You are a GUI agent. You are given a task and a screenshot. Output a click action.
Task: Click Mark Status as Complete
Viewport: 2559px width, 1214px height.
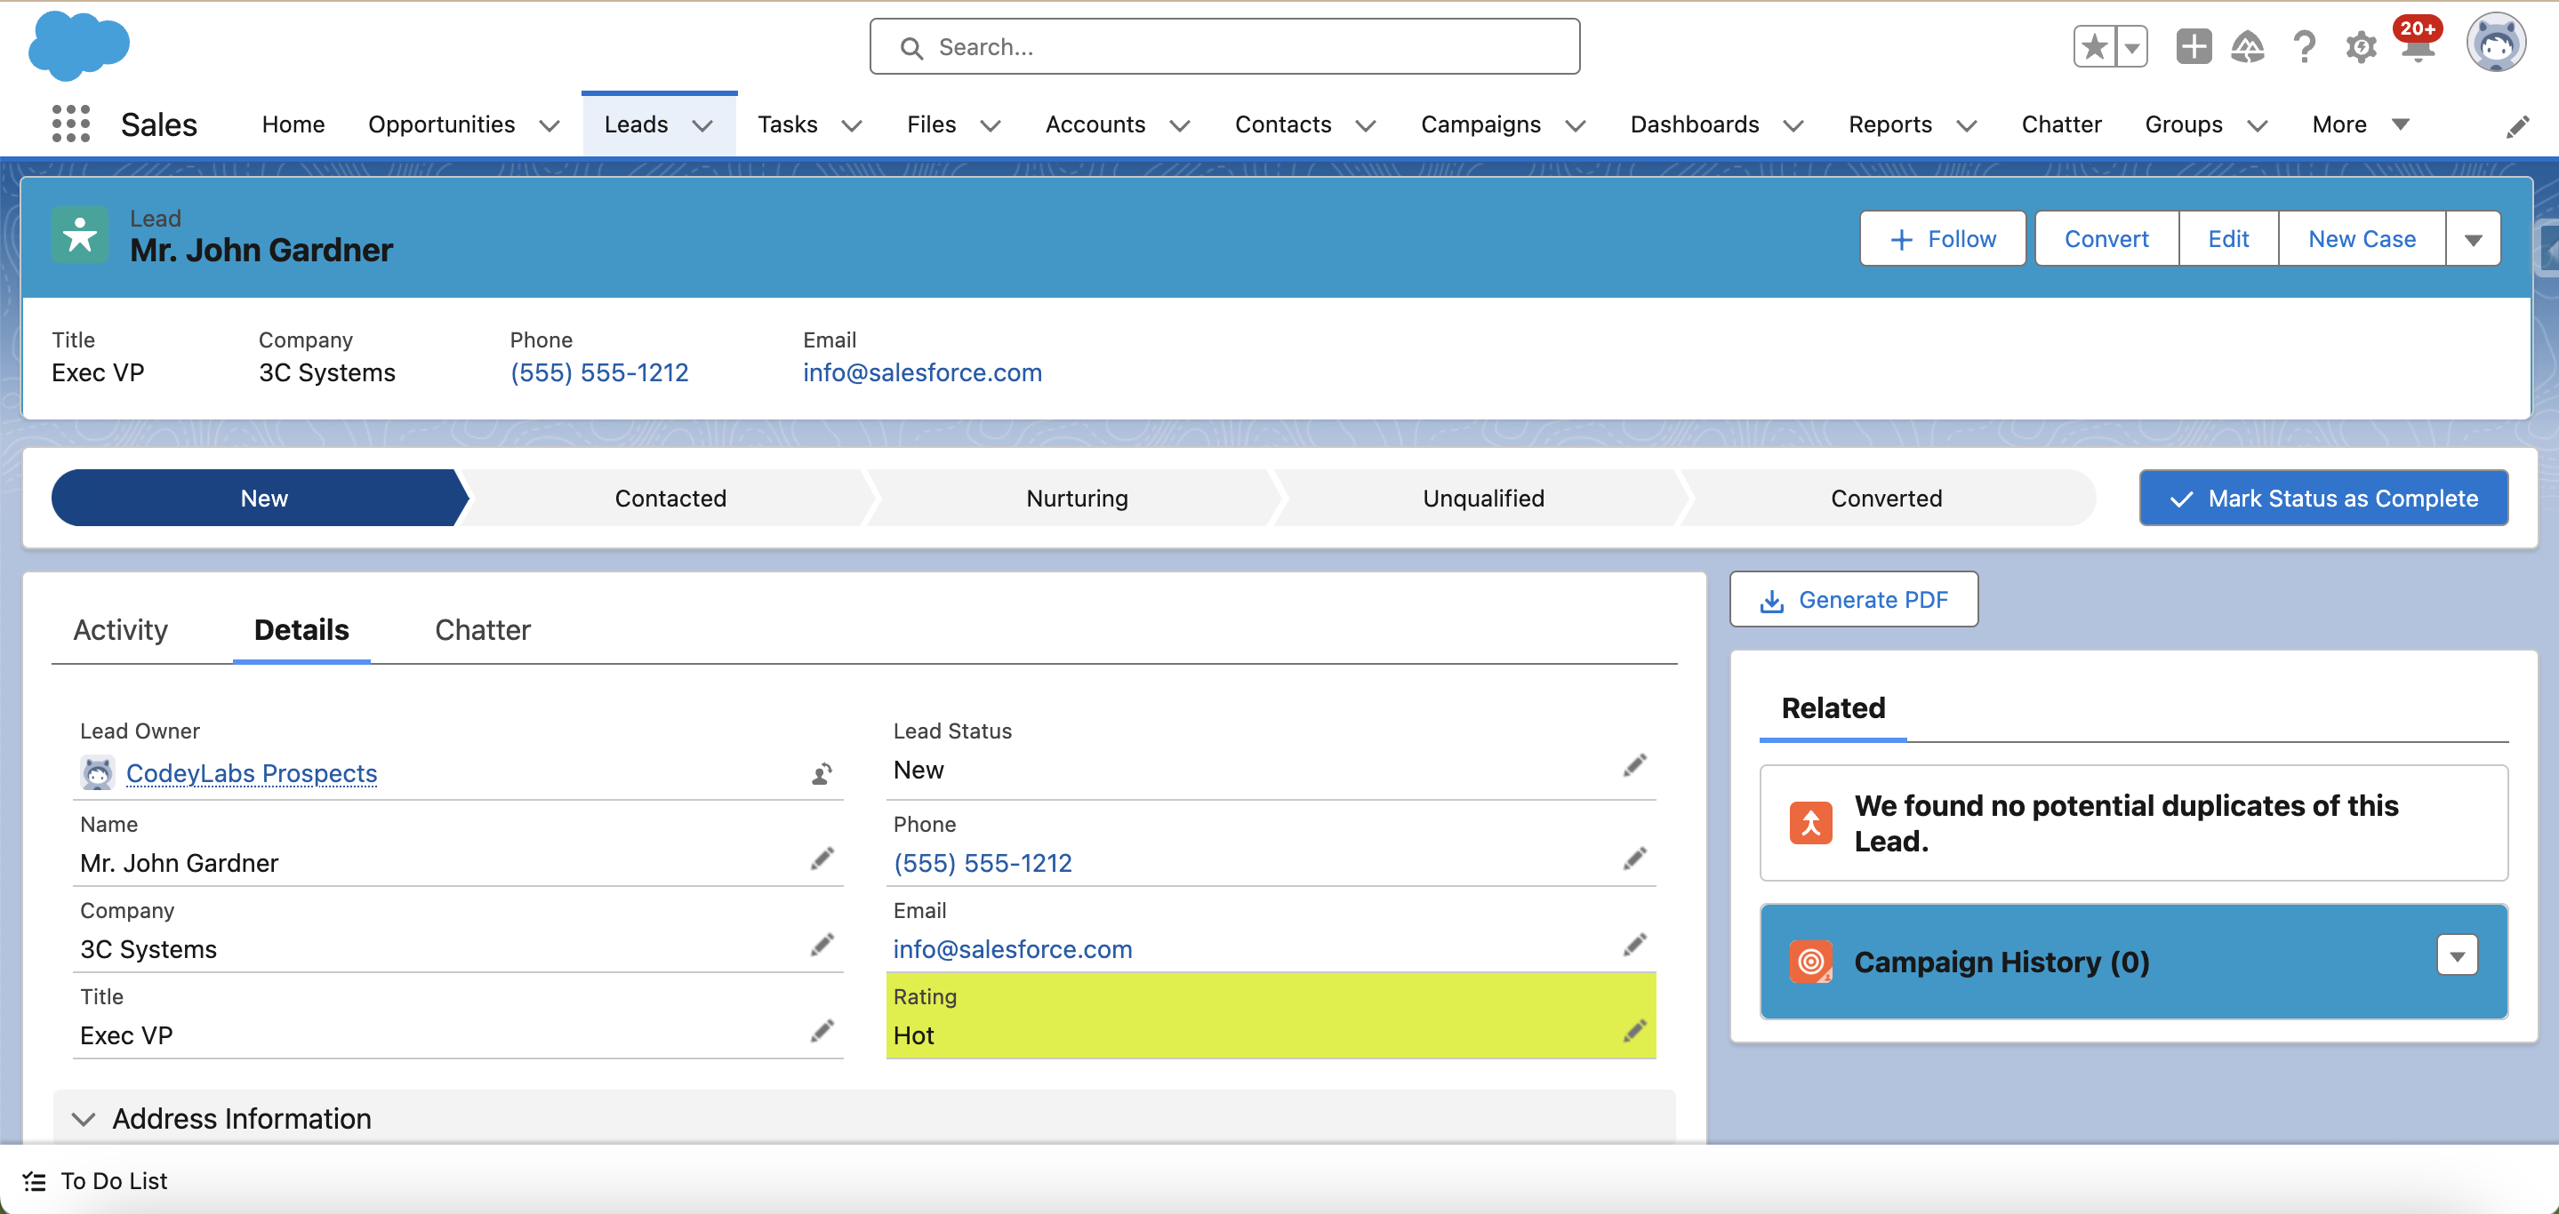click(x=2323, y=499)
